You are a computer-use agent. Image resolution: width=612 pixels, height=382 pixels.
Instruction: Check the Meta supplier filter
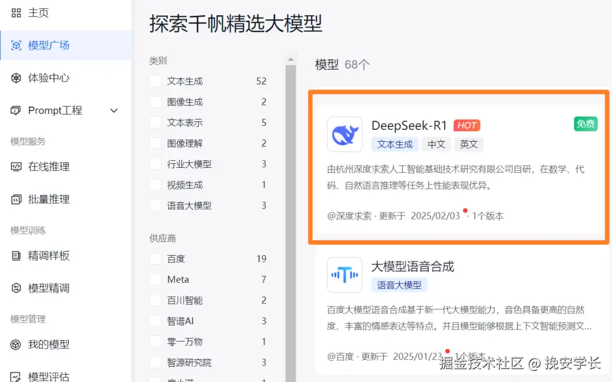pyautogui.click(x=155, y=279)
